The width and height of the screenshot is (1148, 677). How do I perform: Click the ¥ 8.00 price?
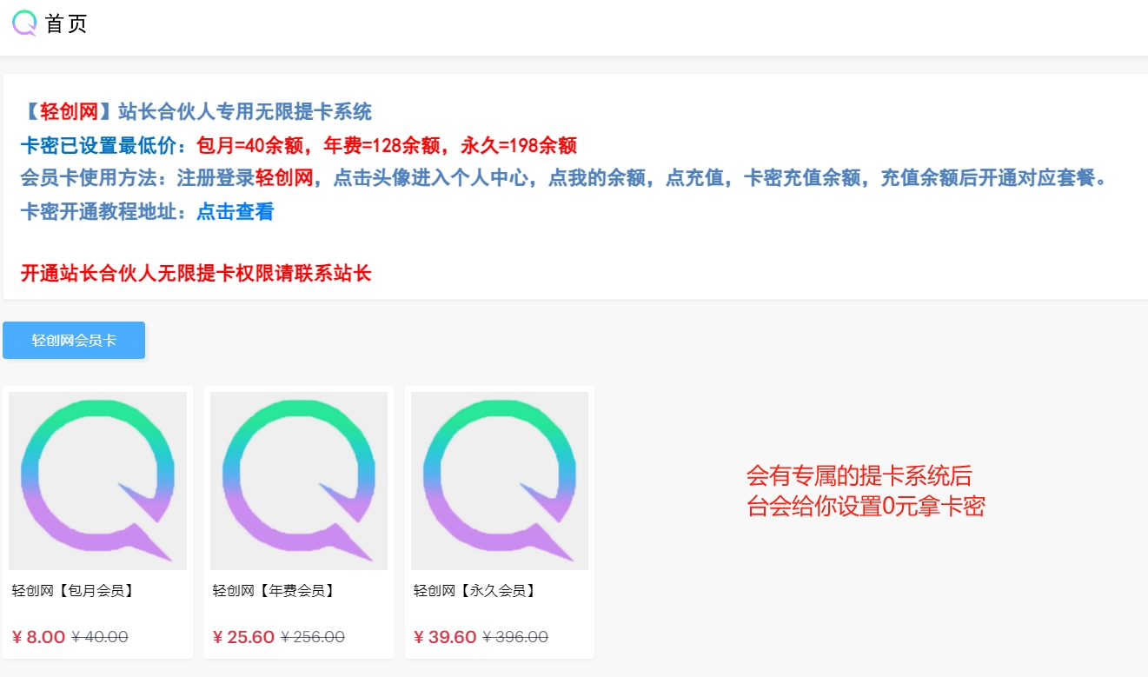click(x=38, y=637)
